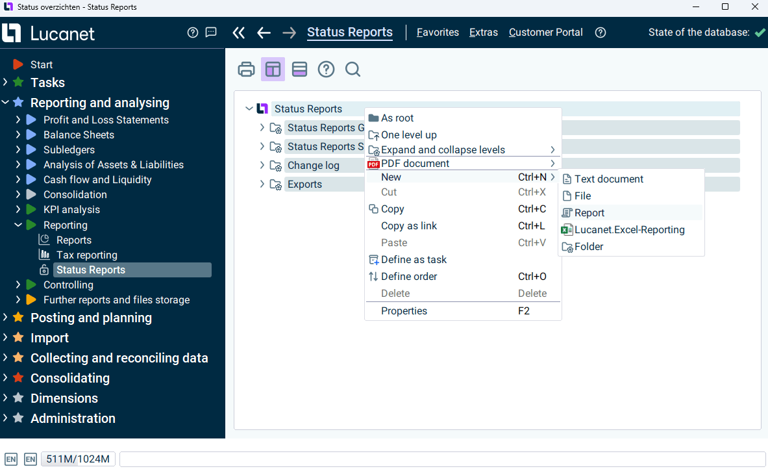Screen dimensions: 768x469
Task: Click the Reports pie chart icon
Action: click(44, 240)
